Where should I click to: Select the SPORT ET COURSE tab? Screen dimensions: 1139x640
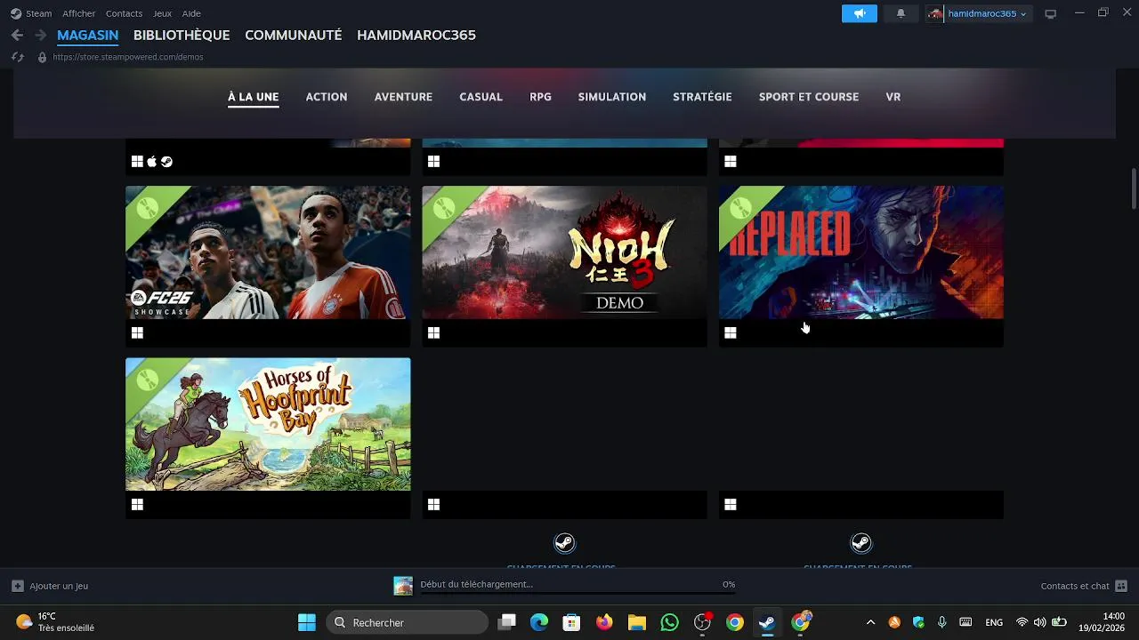tap(809, 97)
